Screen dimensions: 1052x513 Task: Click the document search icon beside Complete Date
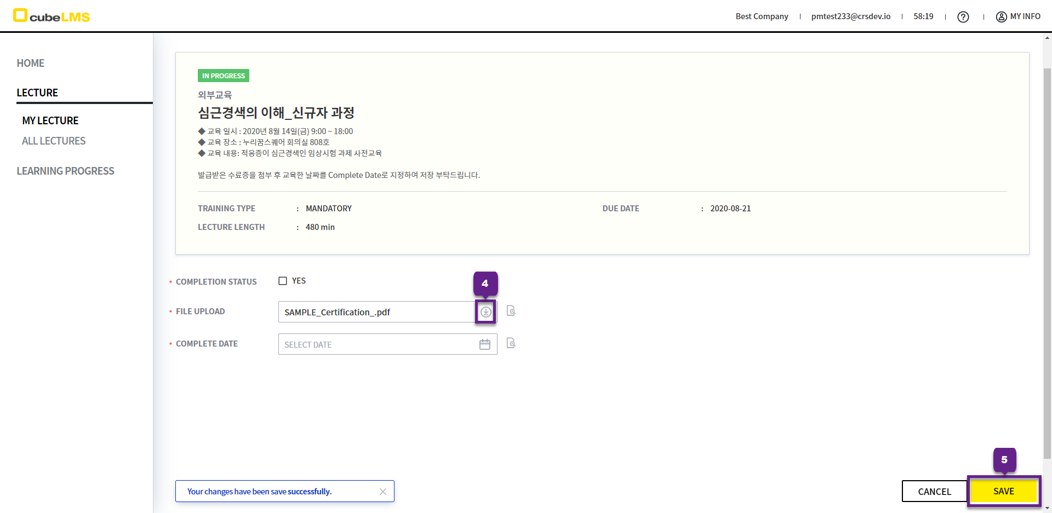511,343
